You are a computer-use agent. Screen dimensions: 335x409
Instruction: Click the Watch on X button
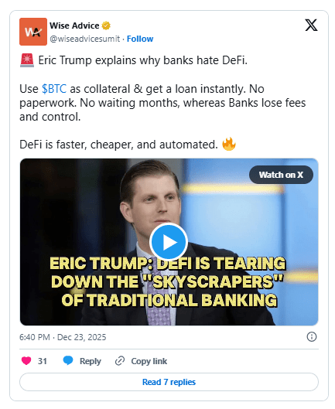coord(281,175)
